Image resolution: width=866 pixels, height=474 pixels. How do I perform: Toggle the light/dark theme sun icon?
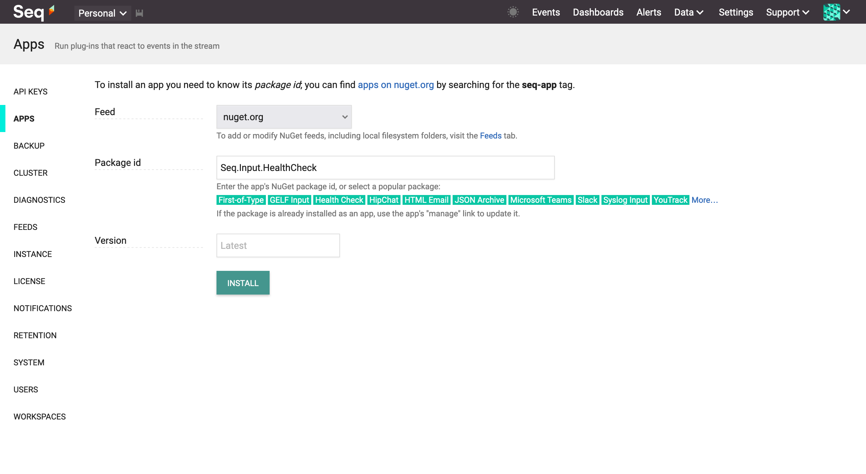pos(513,12)
